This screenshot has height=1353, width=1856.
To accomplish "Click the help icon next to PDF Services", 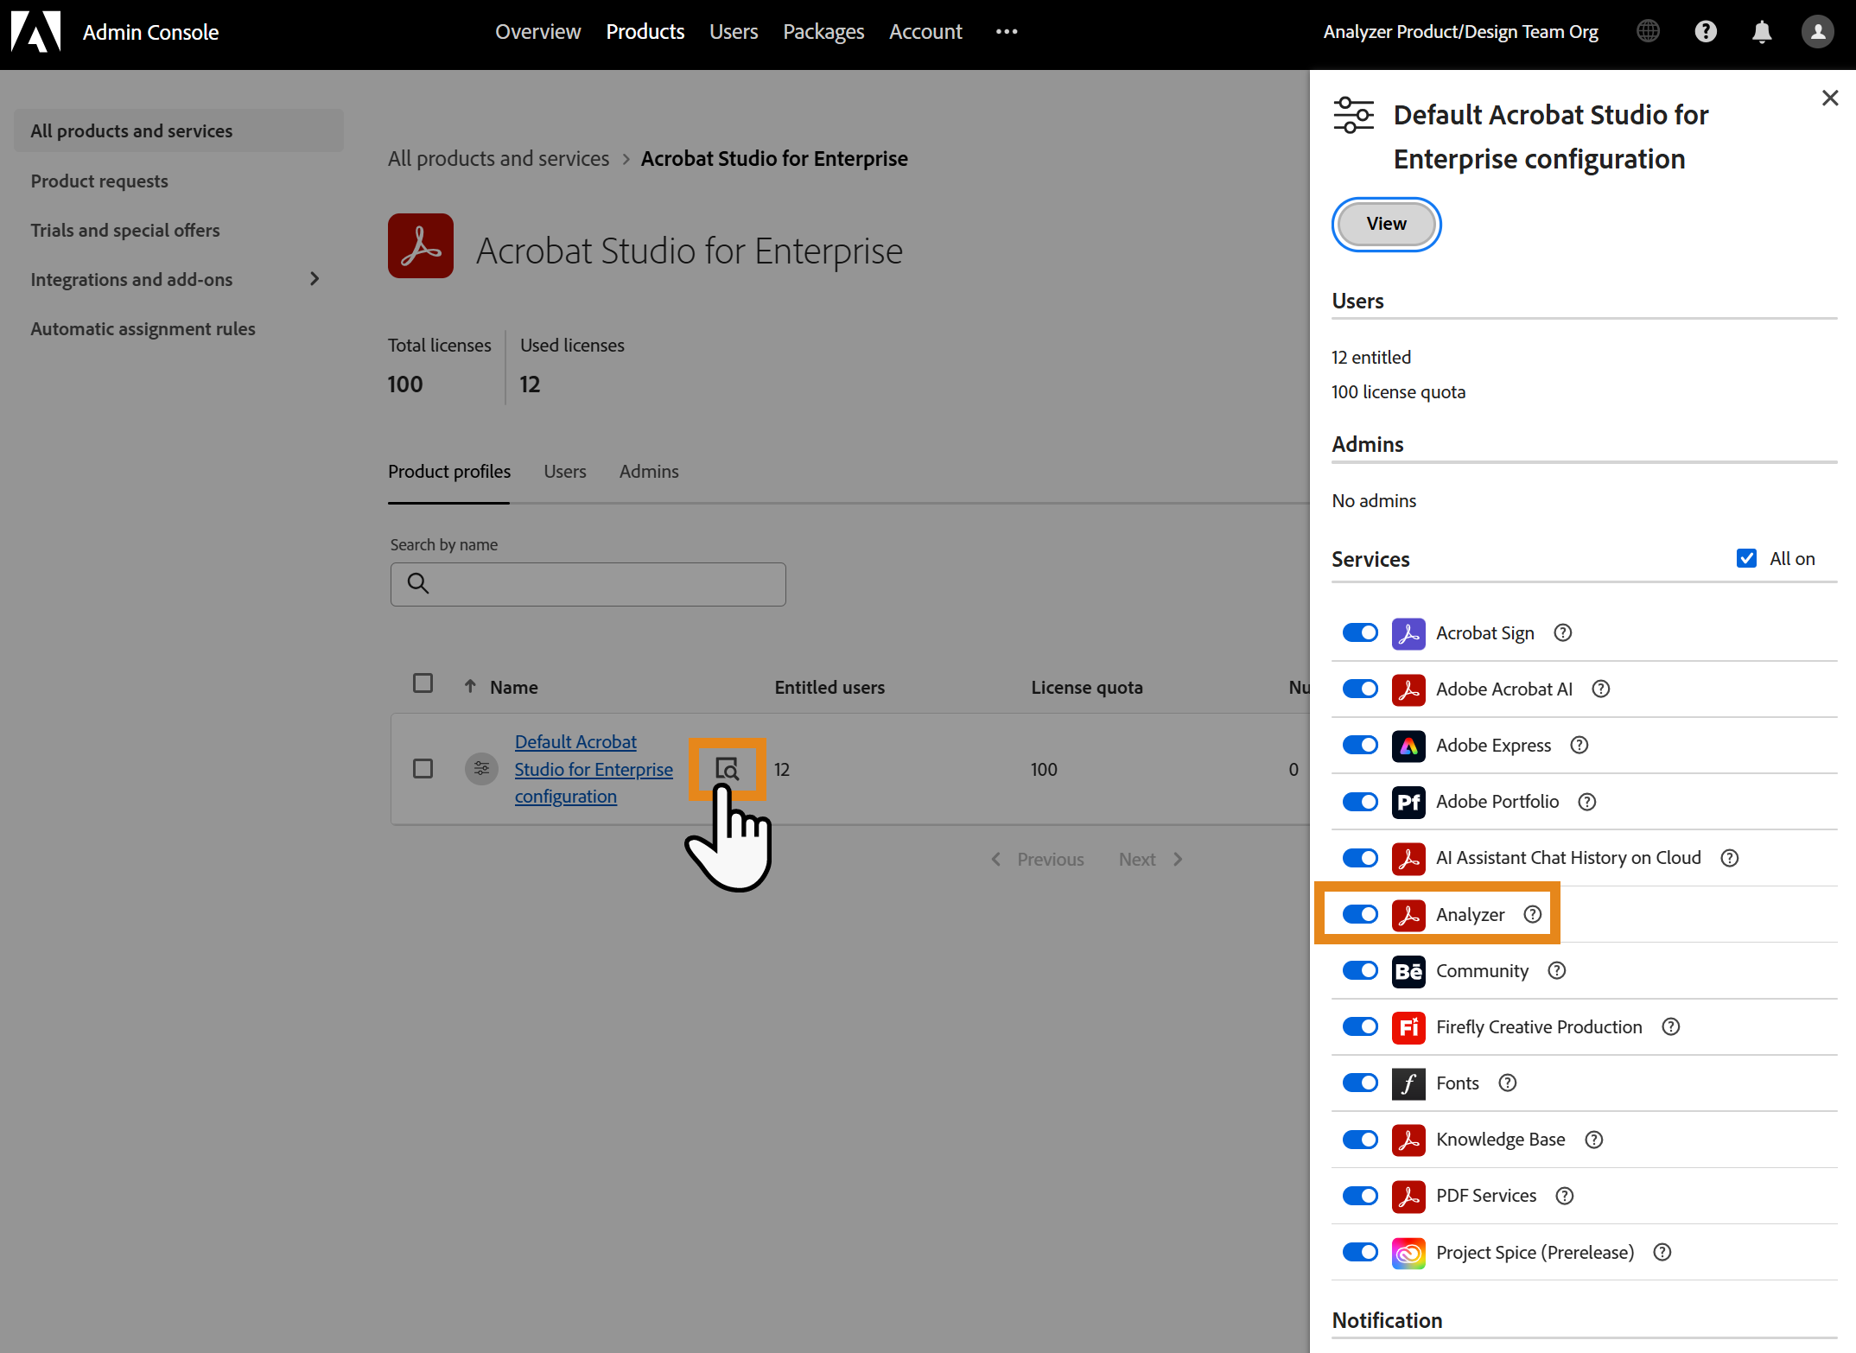I will [x=1564, y=1196].
